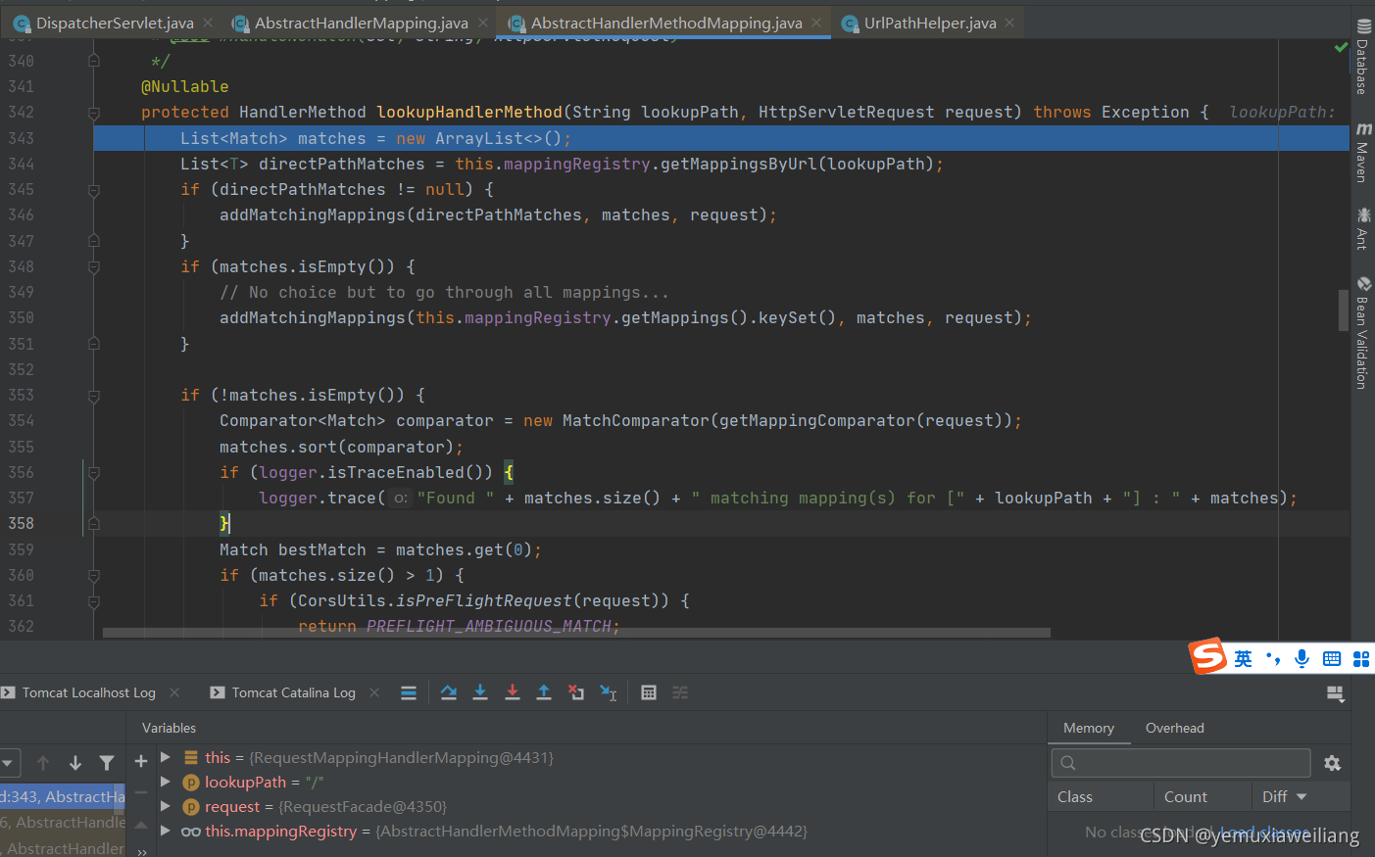
Task: Click the Sogou input method logo
Action: 1208,656
